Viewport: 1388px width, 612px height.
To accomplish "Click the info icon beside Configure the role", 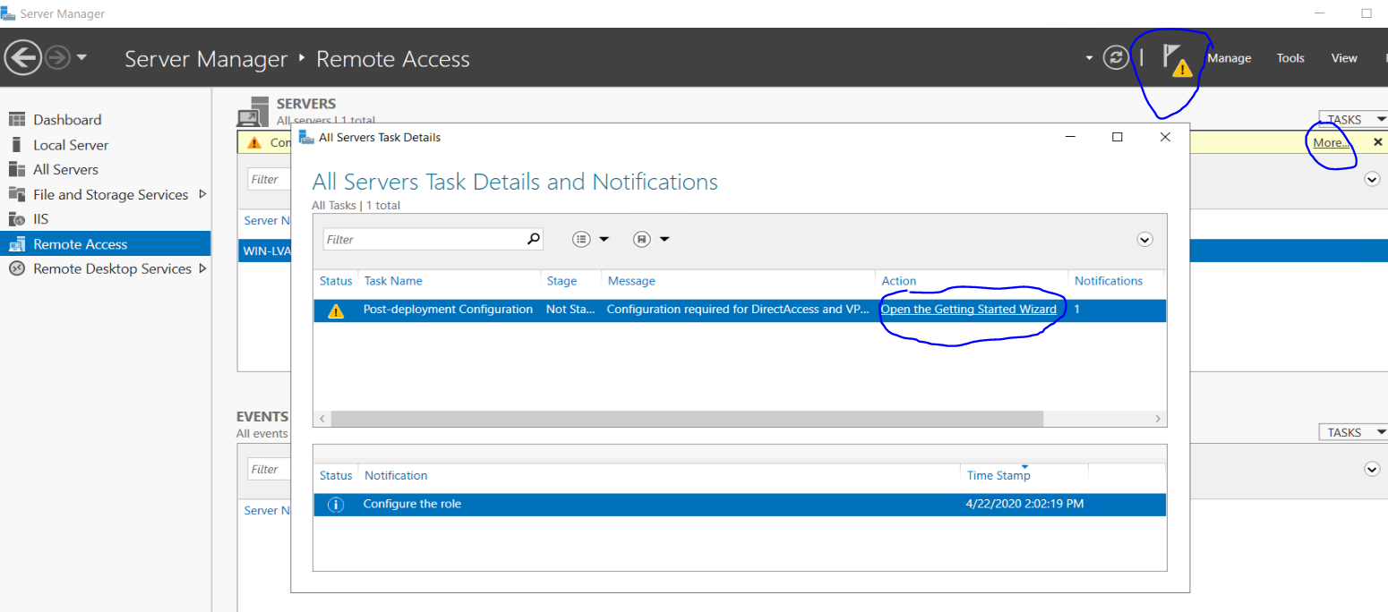I will [x=336, y=505].
